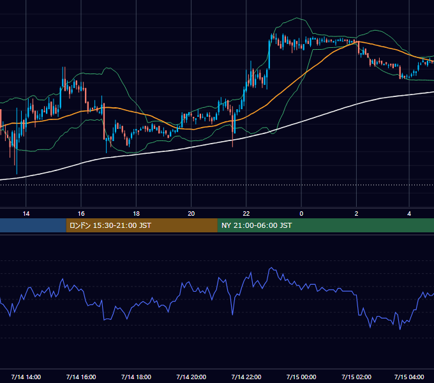434x383 pixels.
Task: Click the 7/15 04:00 label on indicator axis
Action: coord(409,377)
